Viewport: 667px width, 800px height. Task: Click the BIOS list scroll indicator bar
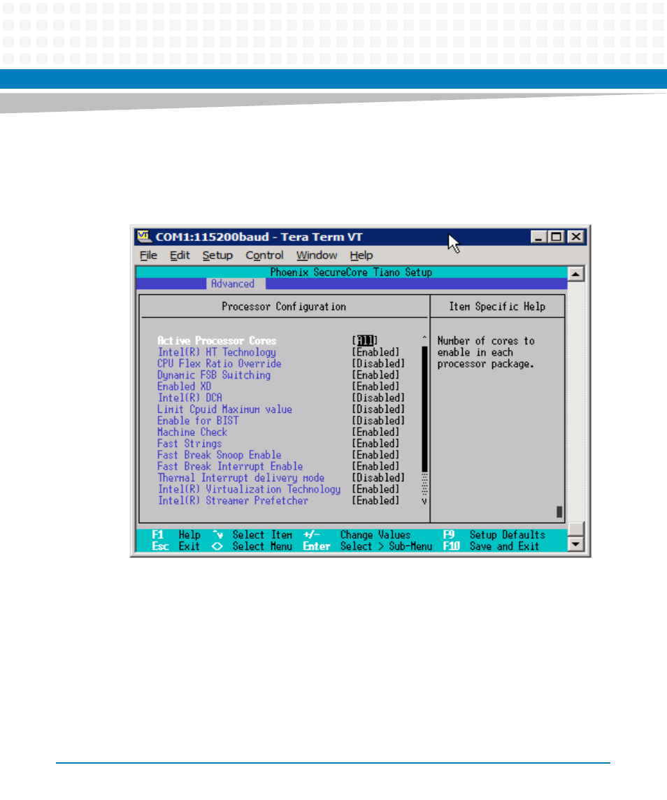pyautogui.click(x=424, y=409)
